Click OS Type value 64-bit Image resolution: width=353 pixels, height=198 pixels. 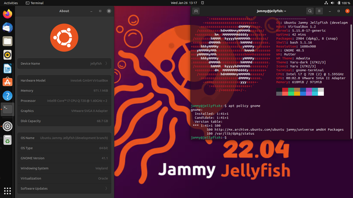point(103,148)
